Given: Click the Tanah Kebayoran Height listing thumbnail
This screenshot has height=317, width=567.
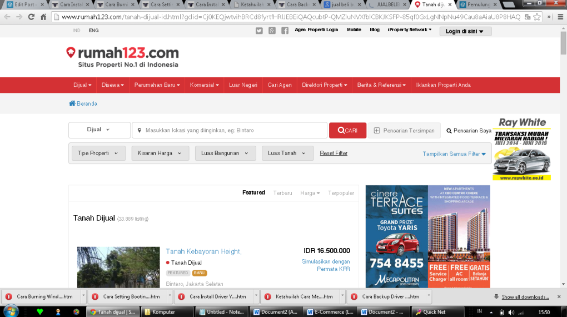Looking at the screenshot, I should tap(118, 267).
